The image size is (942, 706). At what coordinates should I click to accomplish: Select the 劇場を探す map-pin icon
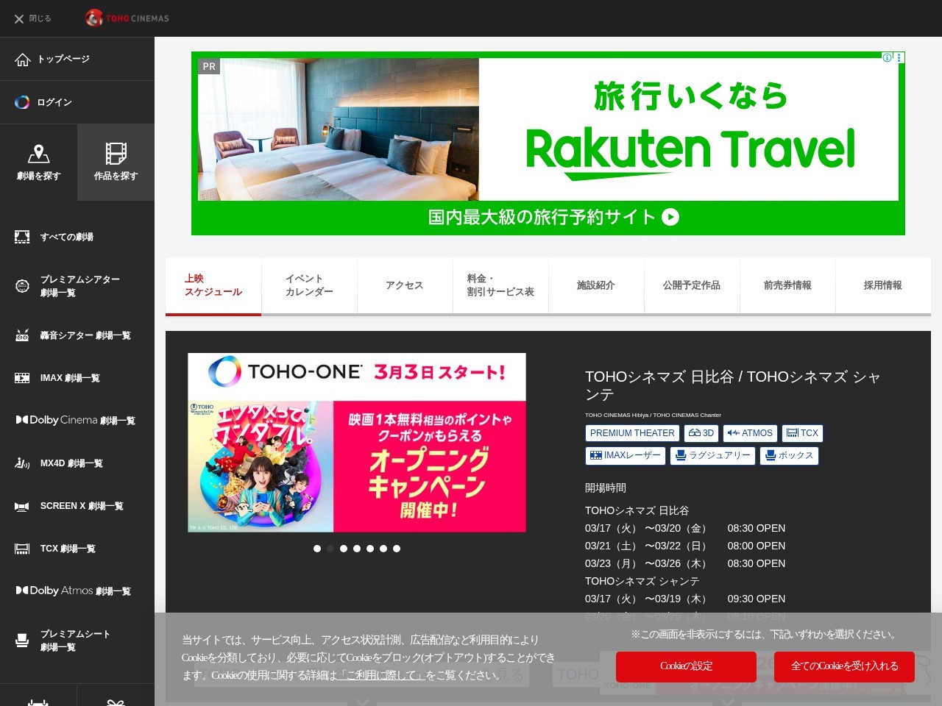tap(39, 154)
